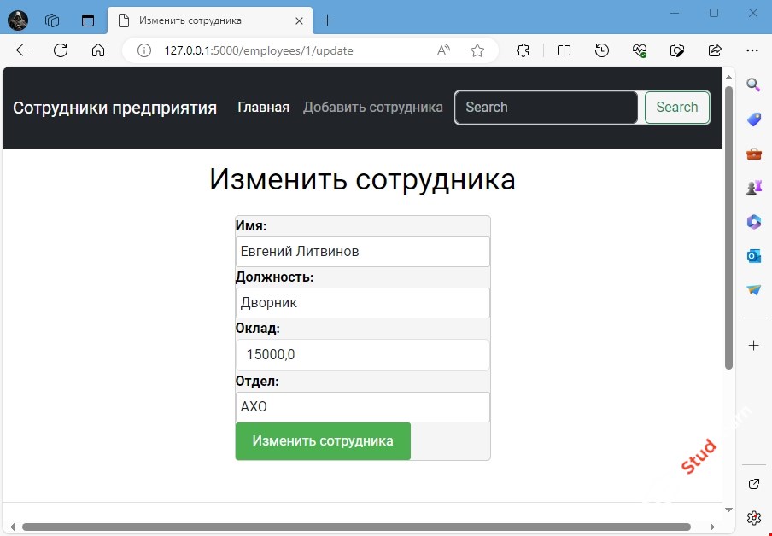Viewport: 772px width, 536px height.
Task: Open Microsoft 365 in sidebar
Action: tap(754, 222)
